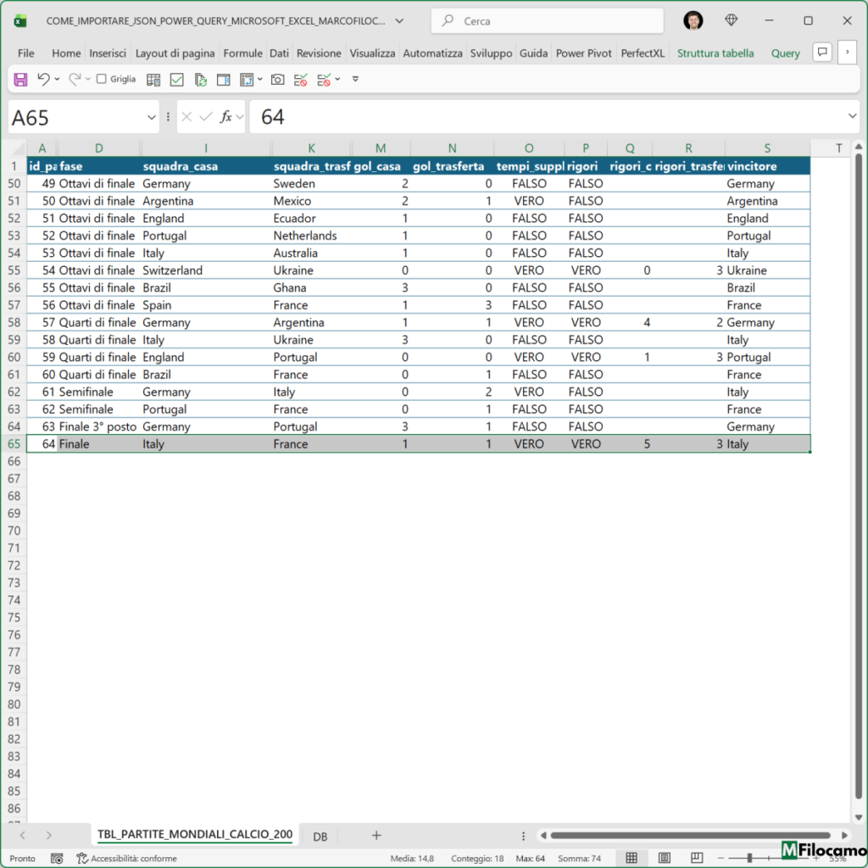Select row 58 header

click(x=14, y=322)
